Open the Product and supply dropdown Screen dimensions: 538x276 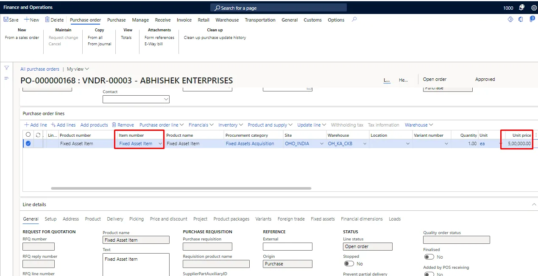click(270, 125)
